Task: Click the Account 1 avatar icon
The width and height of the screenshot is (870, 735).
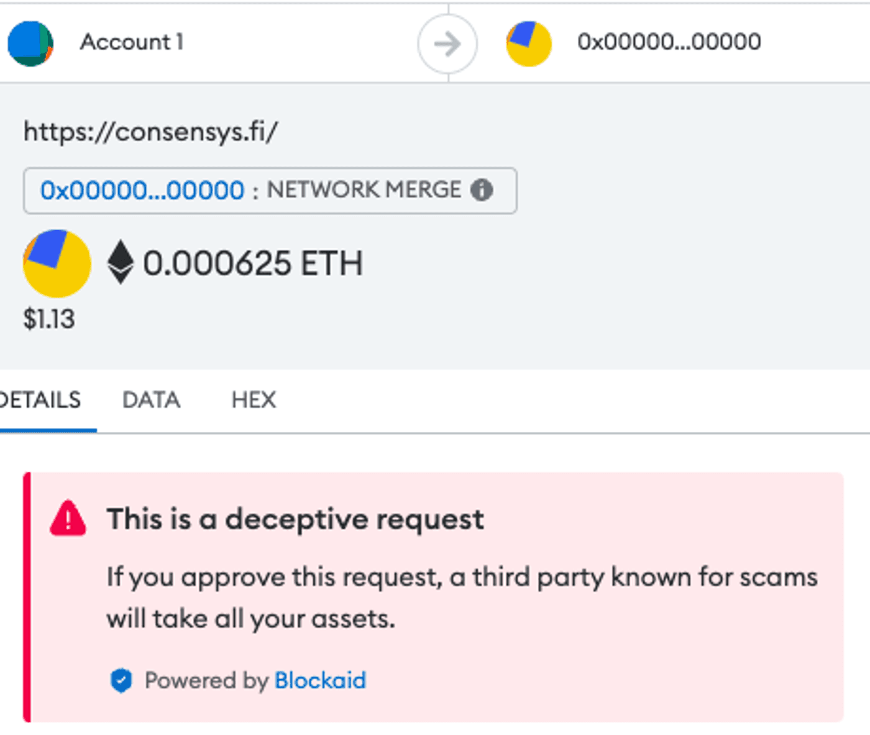Action: point(30,43)
